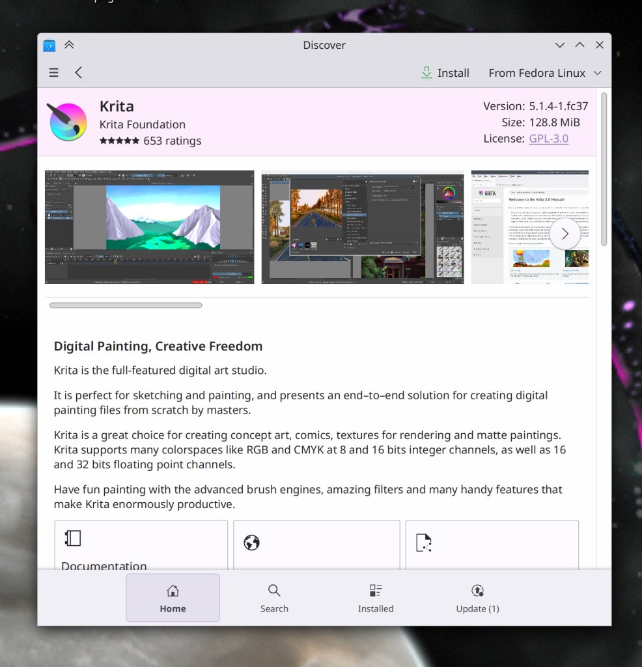Click the share document icon card
This screenshot has height=667, width=642.
(424, 542)
